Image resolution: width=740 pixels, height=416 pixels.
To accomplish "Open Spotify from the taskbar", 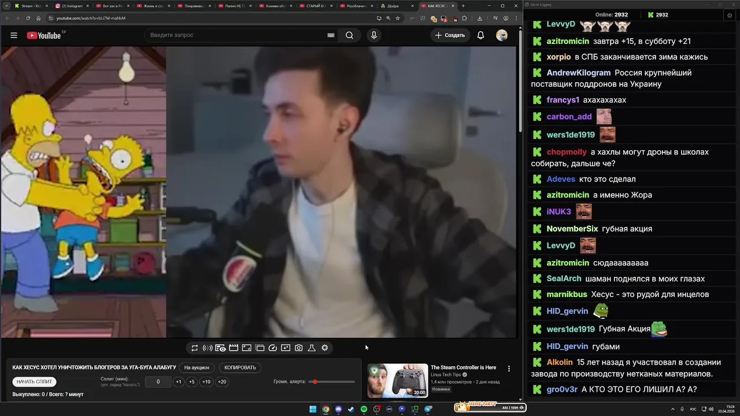I will point(364,409).
